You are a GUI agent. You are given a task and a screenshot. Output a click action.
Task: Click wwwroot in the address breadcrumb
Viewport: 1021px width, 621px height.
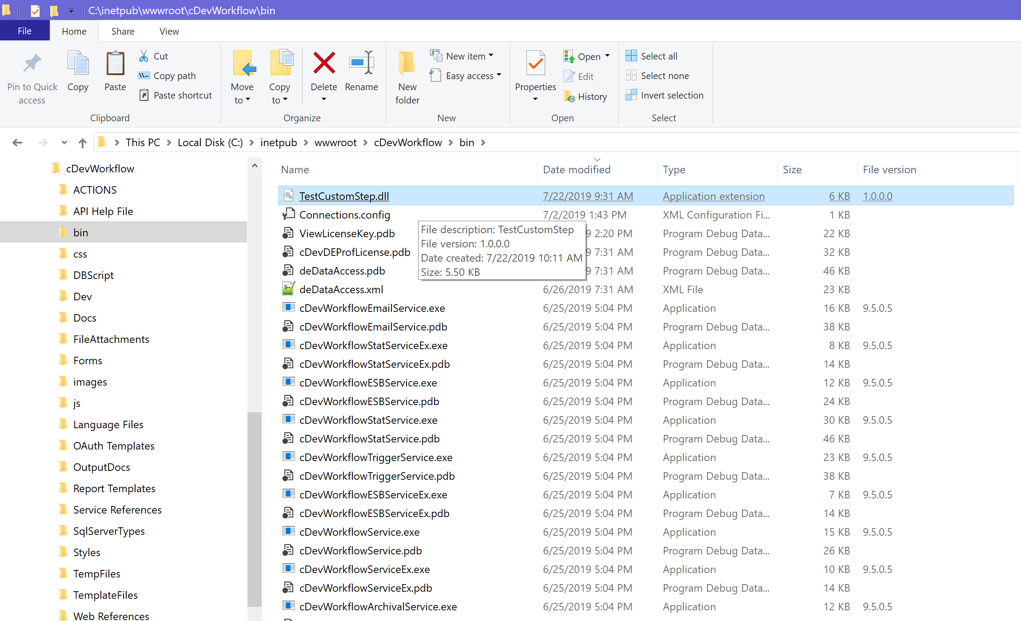335,143
